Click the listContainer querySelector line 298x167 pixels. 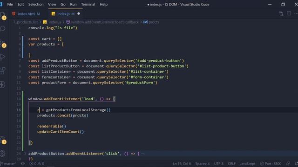click(98, 71)
